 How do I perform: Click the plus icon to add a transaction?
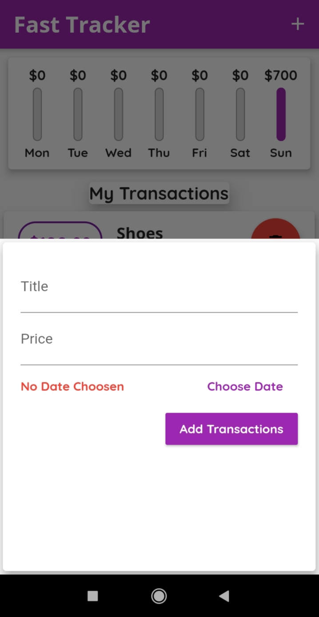[297, 24]
